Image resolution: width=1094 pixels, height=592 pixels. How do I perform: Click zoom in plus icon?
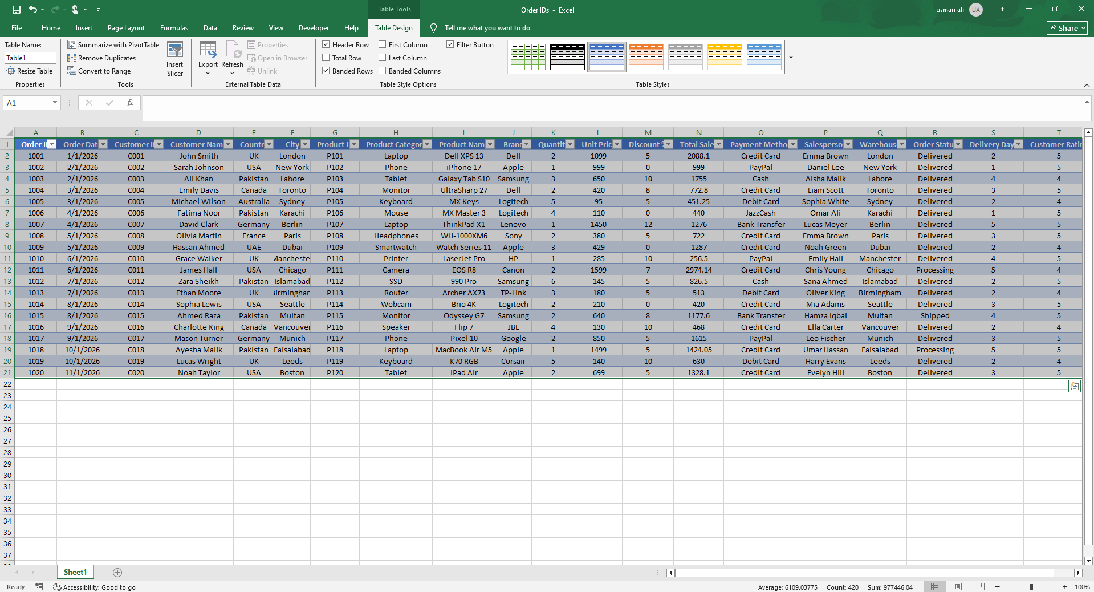click(x=1064, y=586)
